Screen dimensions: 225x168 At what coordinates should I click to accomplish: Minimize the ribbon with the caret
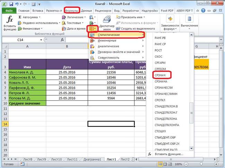[x=198, y=11]
